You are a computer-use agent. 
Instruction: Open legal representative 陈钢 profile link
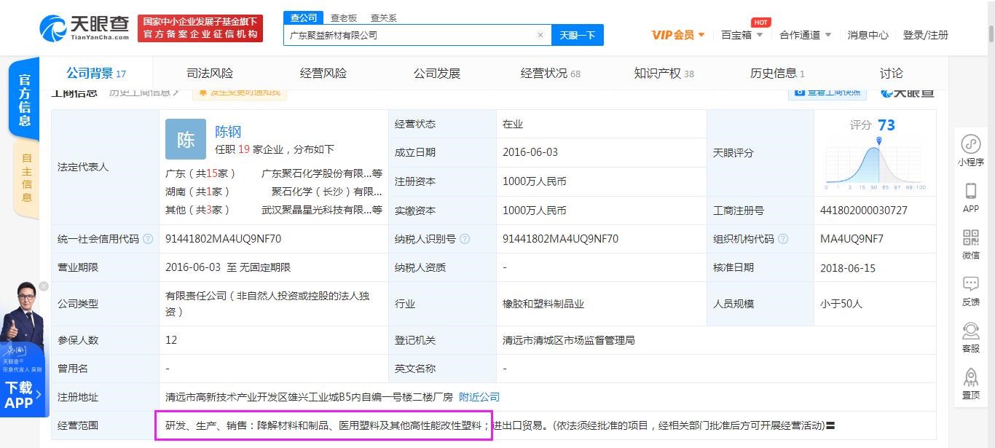point(228,131)
